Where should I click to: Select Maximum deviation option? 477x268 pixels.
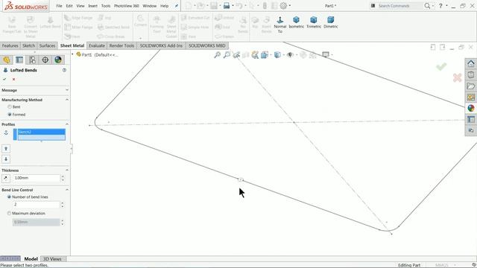[9, 214]
